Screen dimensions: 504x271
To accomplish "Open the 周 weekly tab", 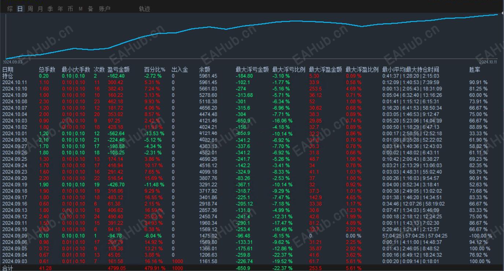I will tap(30, 9).
